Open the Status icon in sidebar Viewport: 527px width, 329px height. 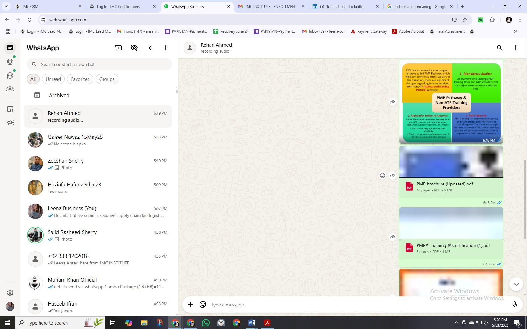tap(10, 62)
